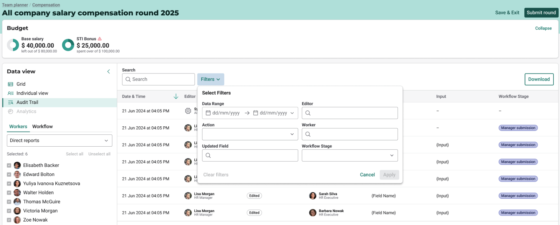Switch to the Workflow tab
The width and height of the screenshot is (560, 225).
42,127
